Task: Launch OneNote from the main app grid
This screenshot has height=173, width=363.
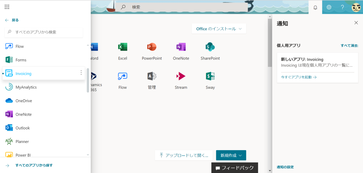Action: coord(181,51)
